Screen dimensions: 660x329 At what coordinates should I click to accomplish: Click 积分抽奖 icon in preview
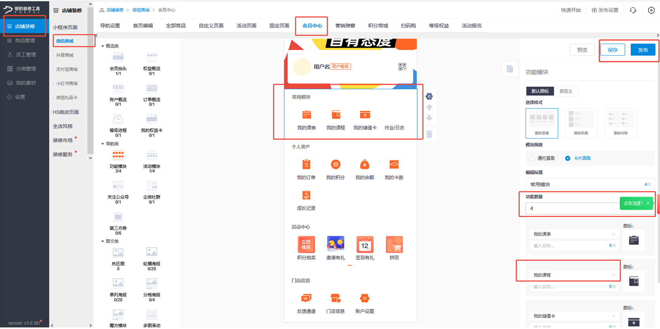[306, 244]
